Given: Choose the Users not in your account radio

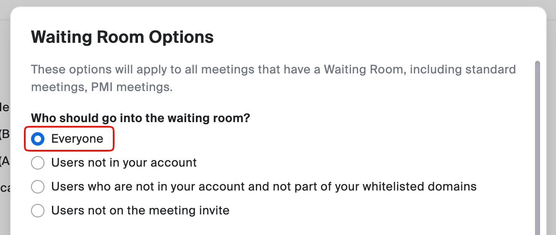Looking at the screenshot, I should coord(38,163).
